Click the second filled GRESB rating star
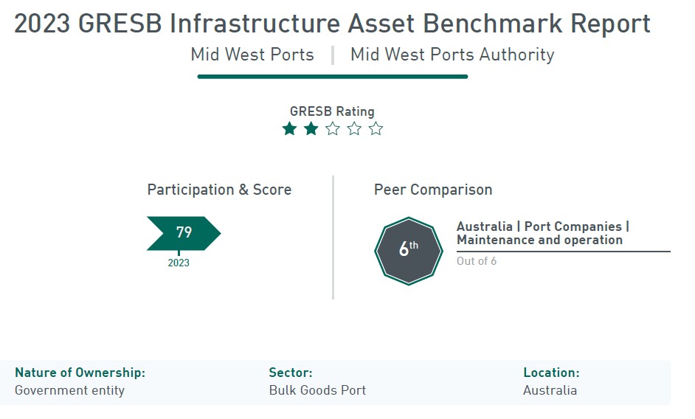Image resolution: width=695 pixels, height=419 pixels. click(311, 129)
